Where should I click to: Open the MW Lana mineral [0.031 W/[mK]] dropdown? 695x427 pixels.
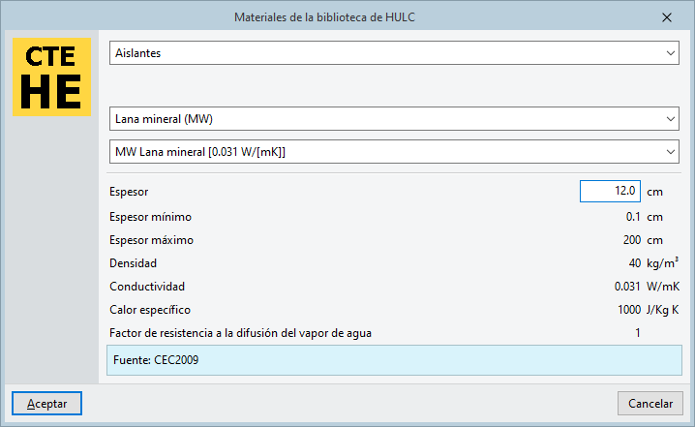tap(394, 152)
